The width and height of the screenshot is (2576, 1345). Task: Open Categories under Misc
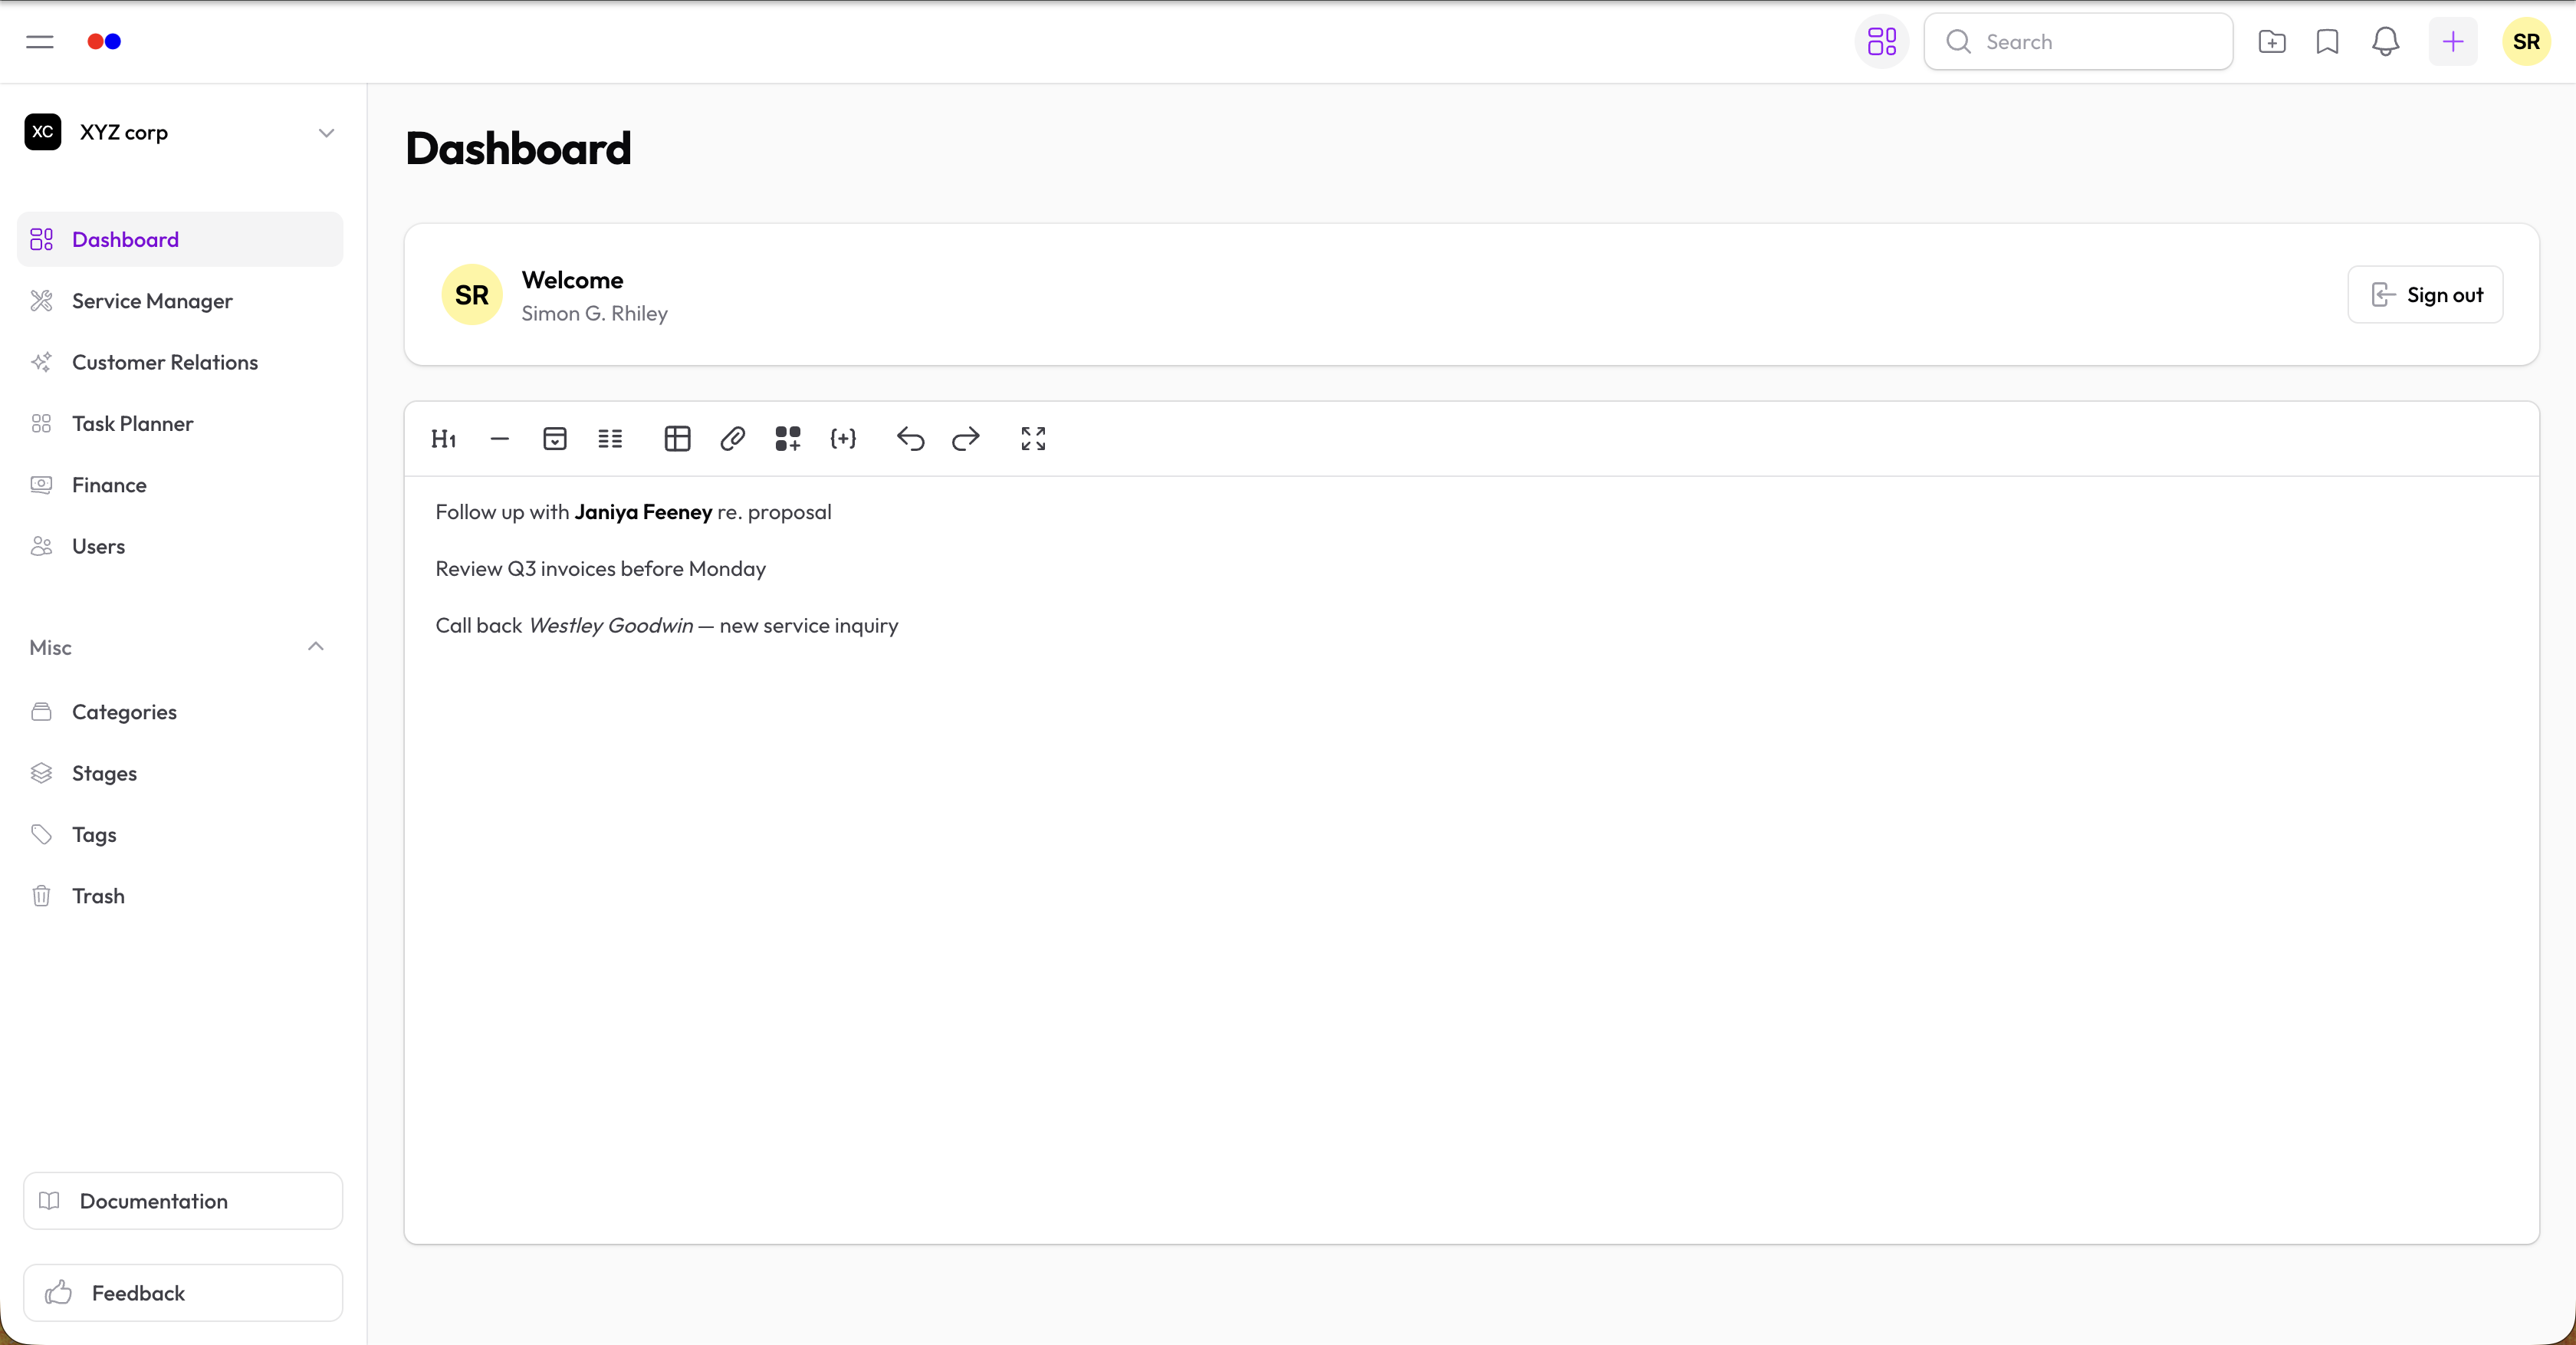(180, 712)
